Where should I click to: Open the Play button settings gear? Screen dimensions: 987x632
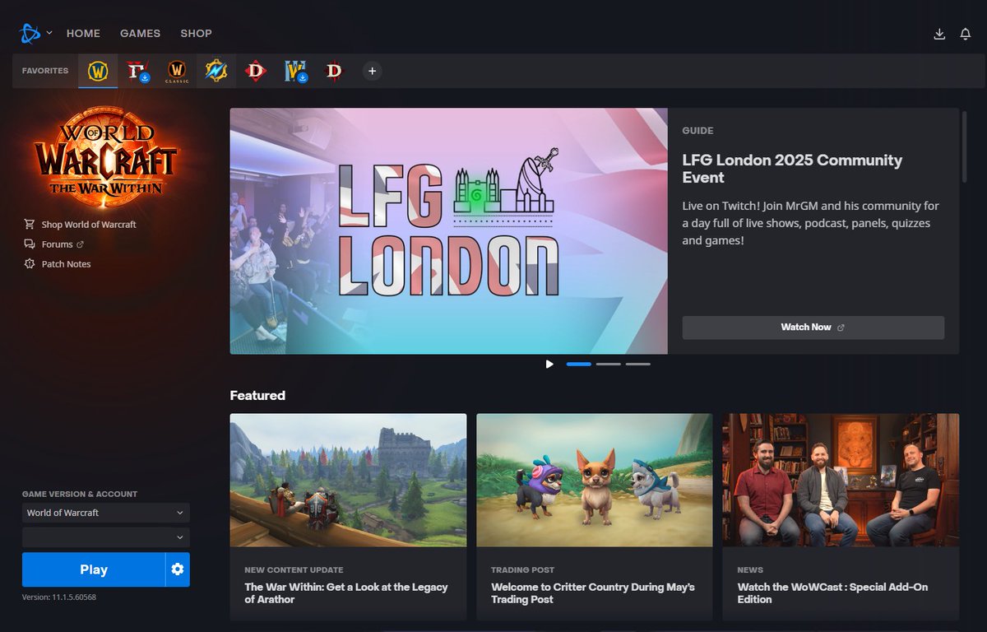178,569
